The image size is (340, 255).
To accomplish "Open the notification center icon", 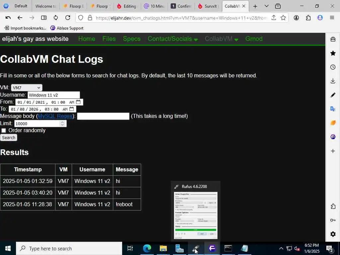I will click(329, 248).
